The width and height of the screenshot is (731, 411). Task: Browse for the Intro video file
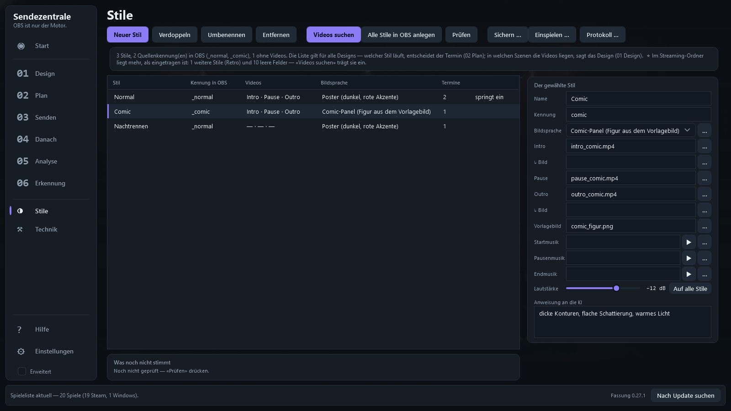click(705, 146)
